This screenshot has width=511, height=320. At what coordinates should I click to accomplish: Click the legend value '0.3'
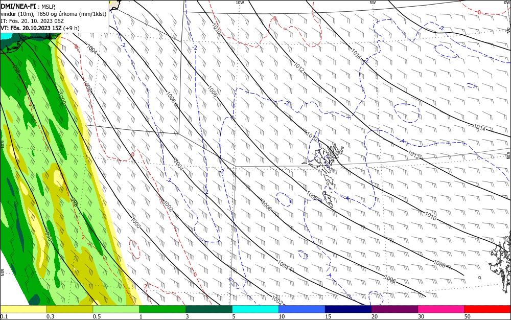(x=50, y=316)
